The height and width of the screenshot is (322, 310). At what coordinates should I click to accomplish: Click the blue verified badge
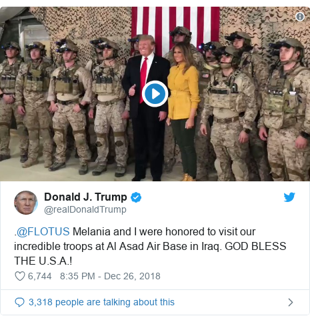click(136, 197)
